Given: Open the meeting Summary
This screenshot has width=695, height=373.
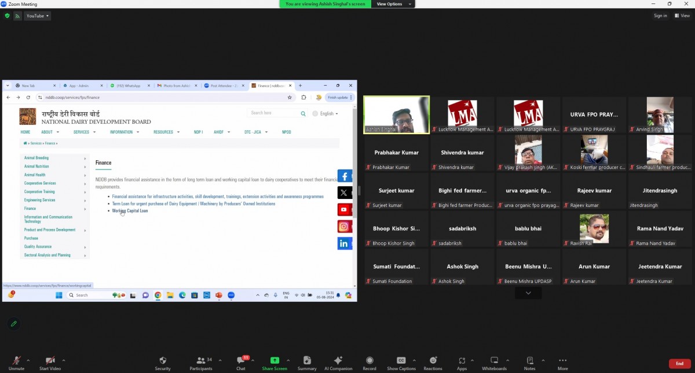Looking at the screenshot, I should tap(307, 363).
